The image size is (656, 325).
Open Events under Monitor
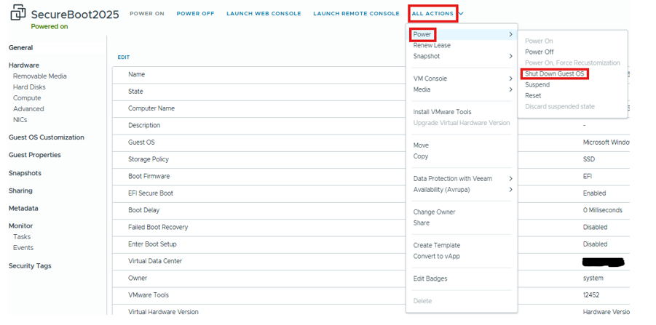[x=23, y=247]
